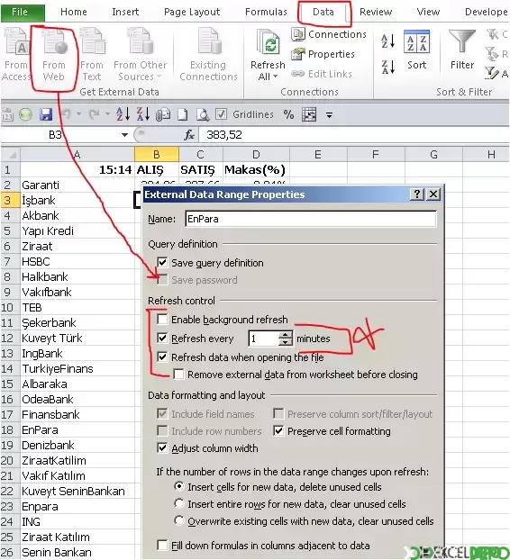
Task: Click the table grid icon in quick access toolbar
Action: pyautogui.click(x=309, y=114)
